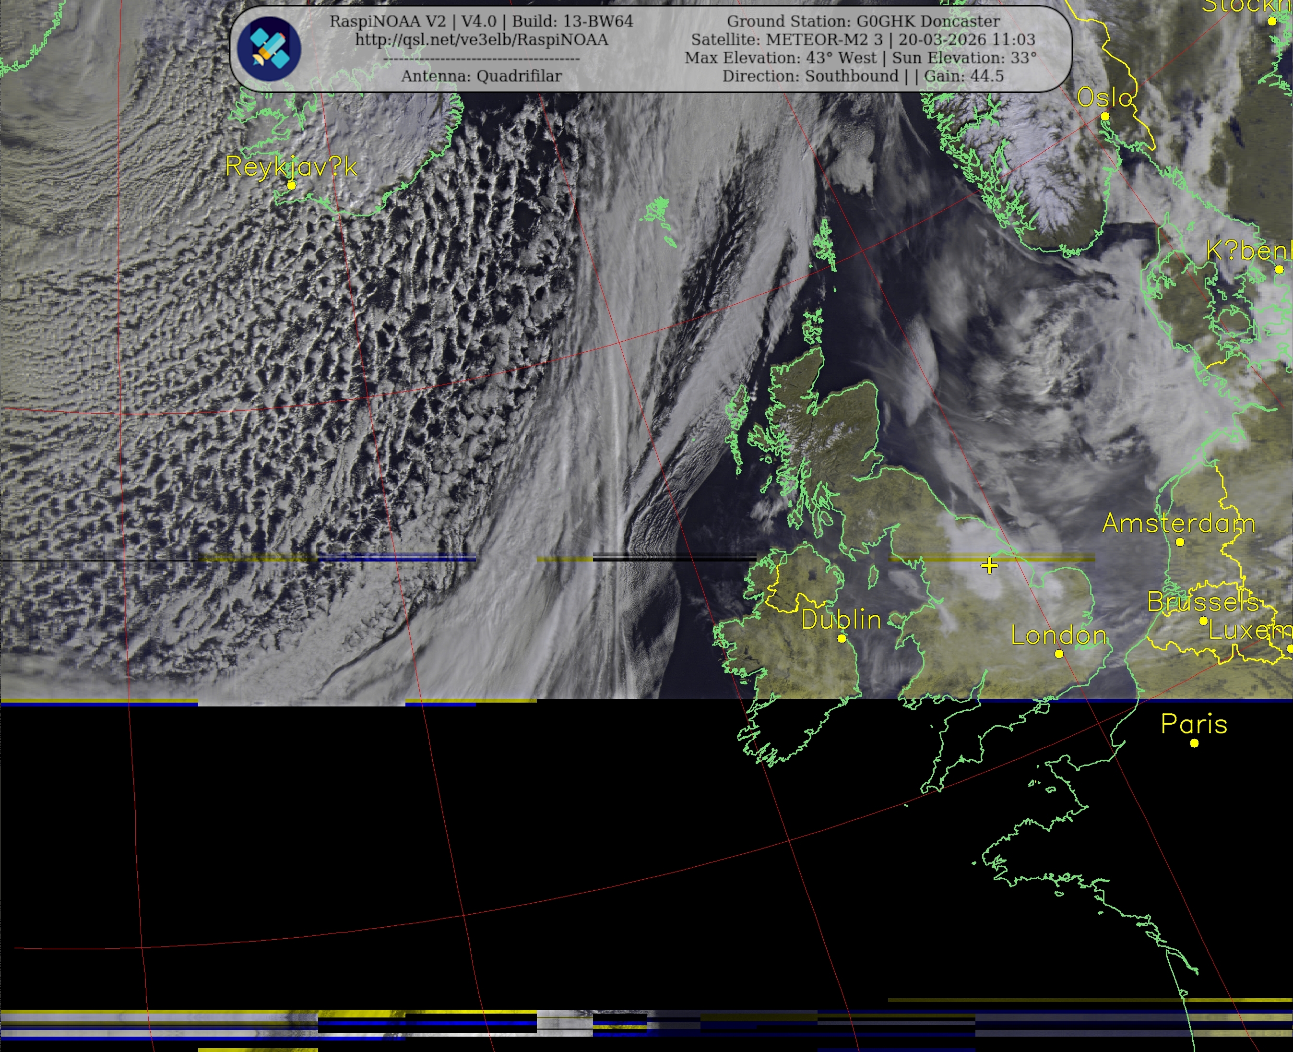This screenshot has height=1052, width=1293.
Task: Click the Paris city label
Action: click(1194, 724)
